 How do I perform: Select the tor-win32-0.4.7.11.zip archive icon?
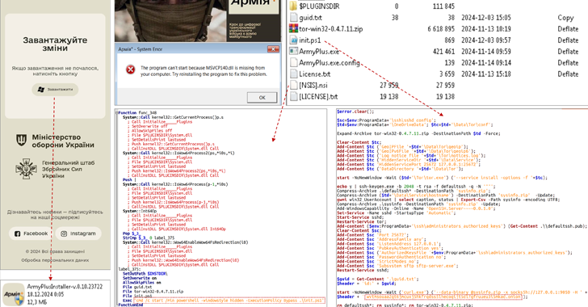[x=294, y=28]
